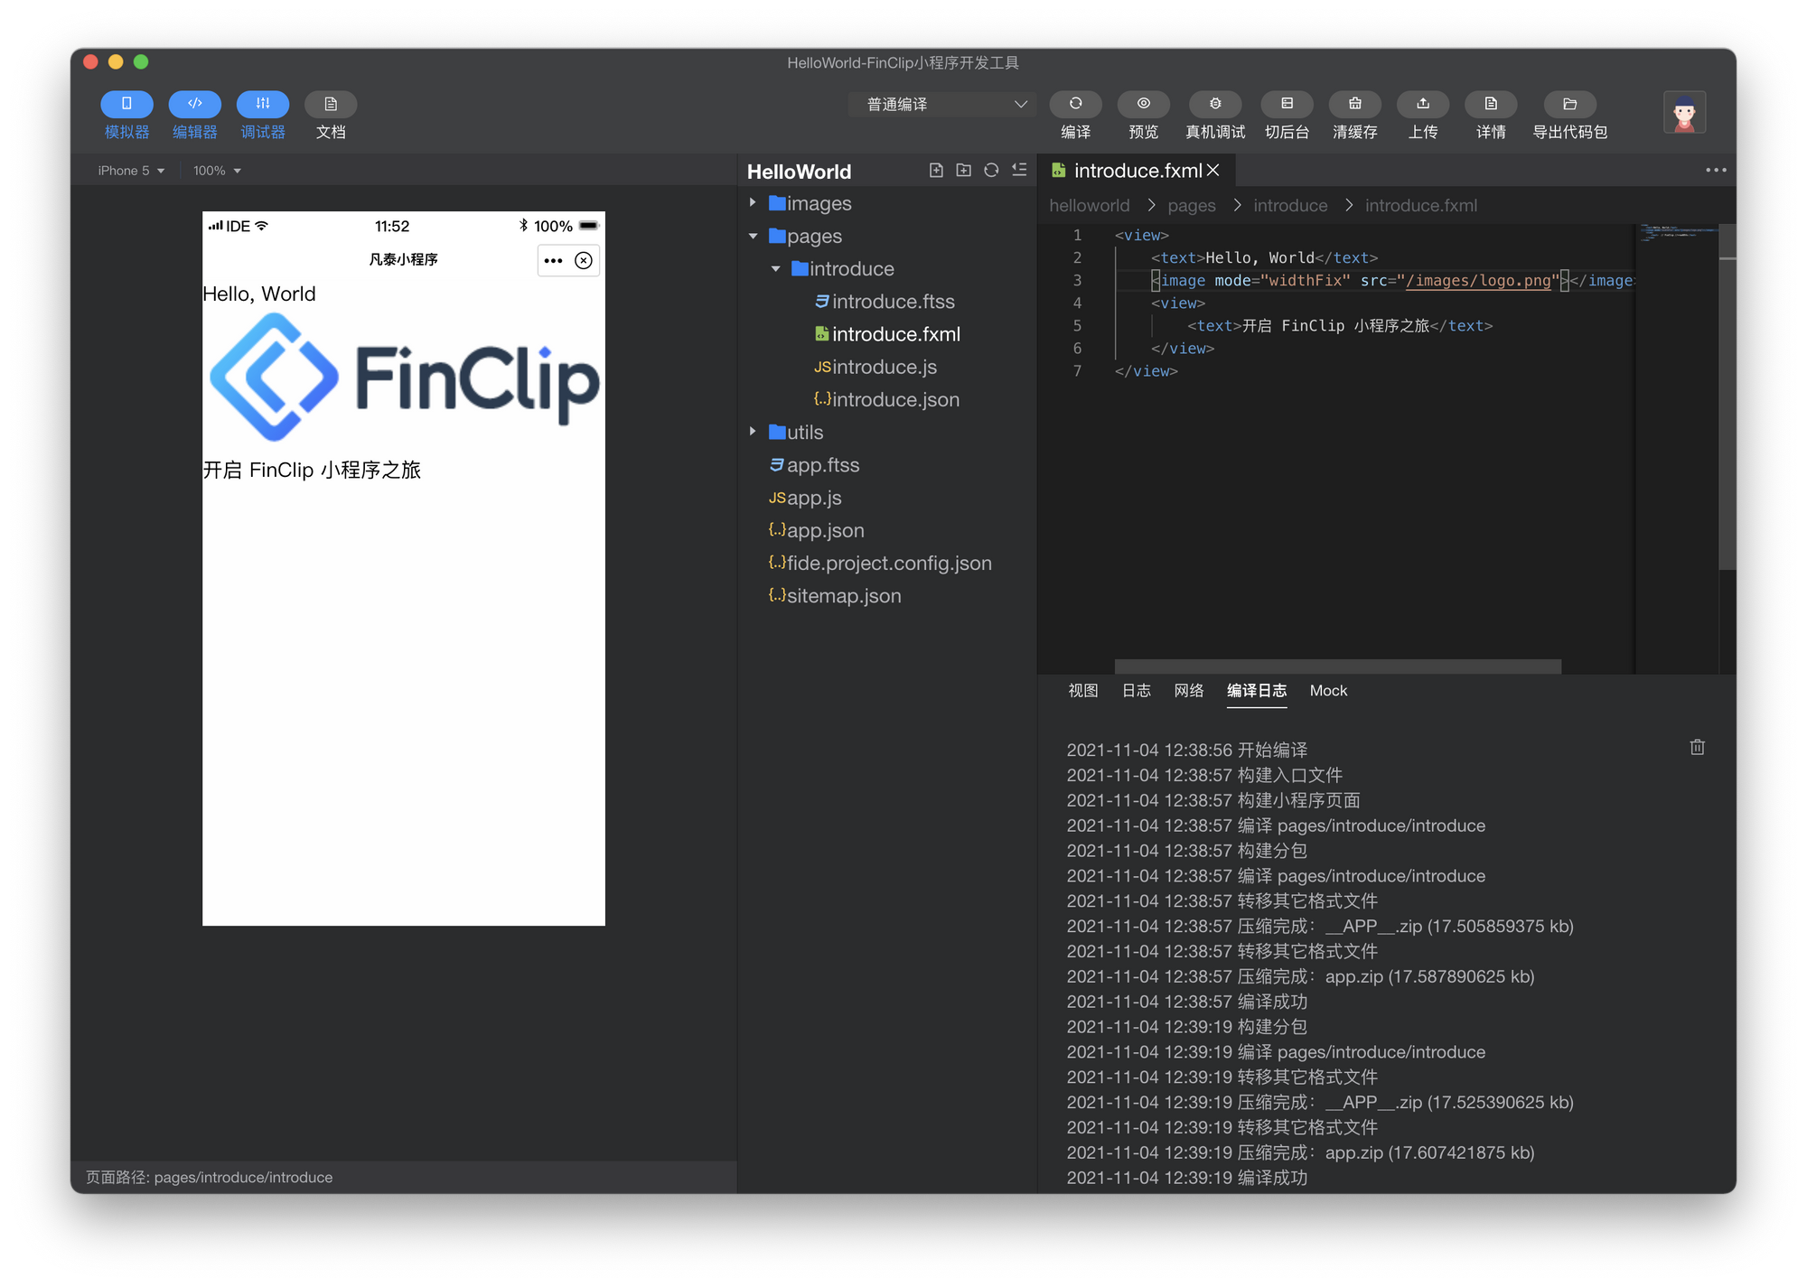
Task: Click the new file icon in HelloWorld panel
Action: 936,170
